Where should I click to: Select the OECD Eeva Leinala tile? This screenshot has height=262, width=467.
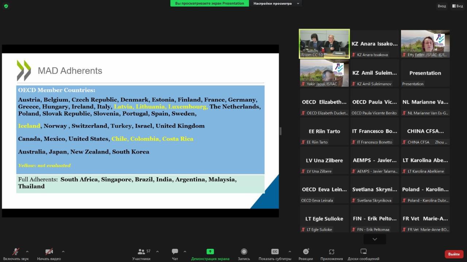pyautogui.click(x=324, y=189)
